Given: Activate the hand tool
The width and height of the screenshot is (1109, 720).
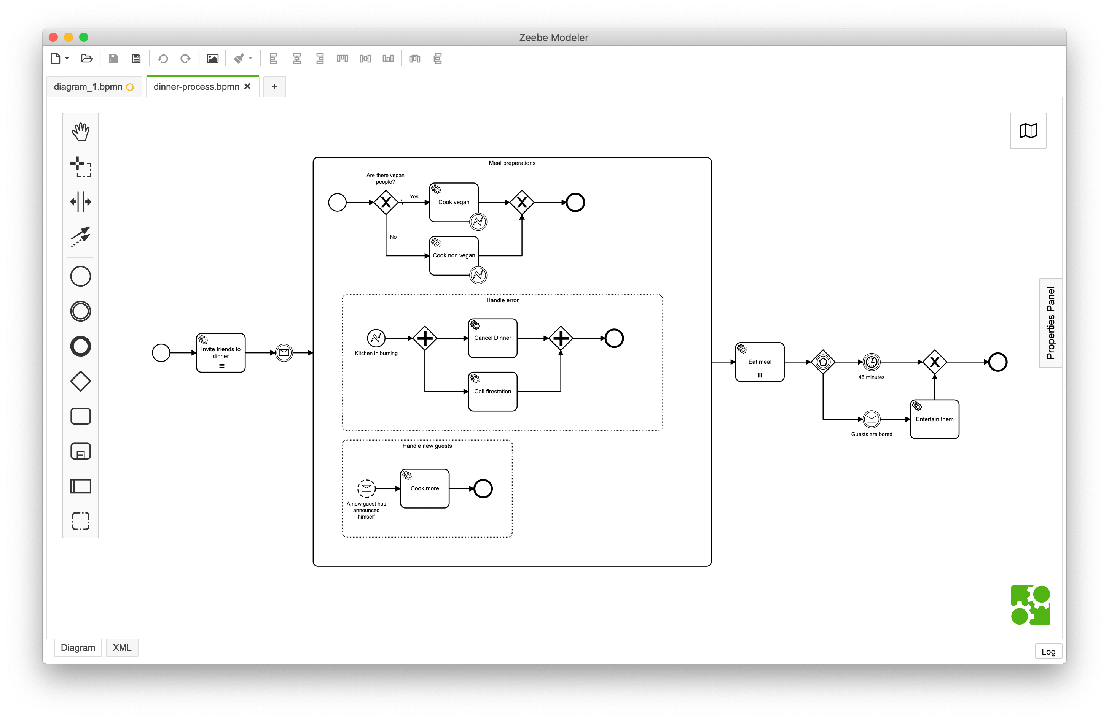Looking at the screenshot, I should pyautogui.click(x=81, y=132).
